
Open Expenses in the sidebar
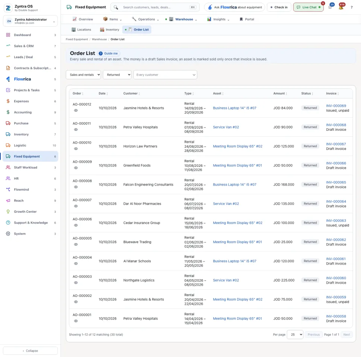pos(30,101)
